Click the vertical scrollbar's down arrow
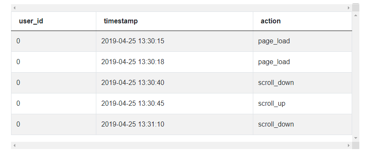The width and height of the screenshot is (378, 155). point(356,138)
